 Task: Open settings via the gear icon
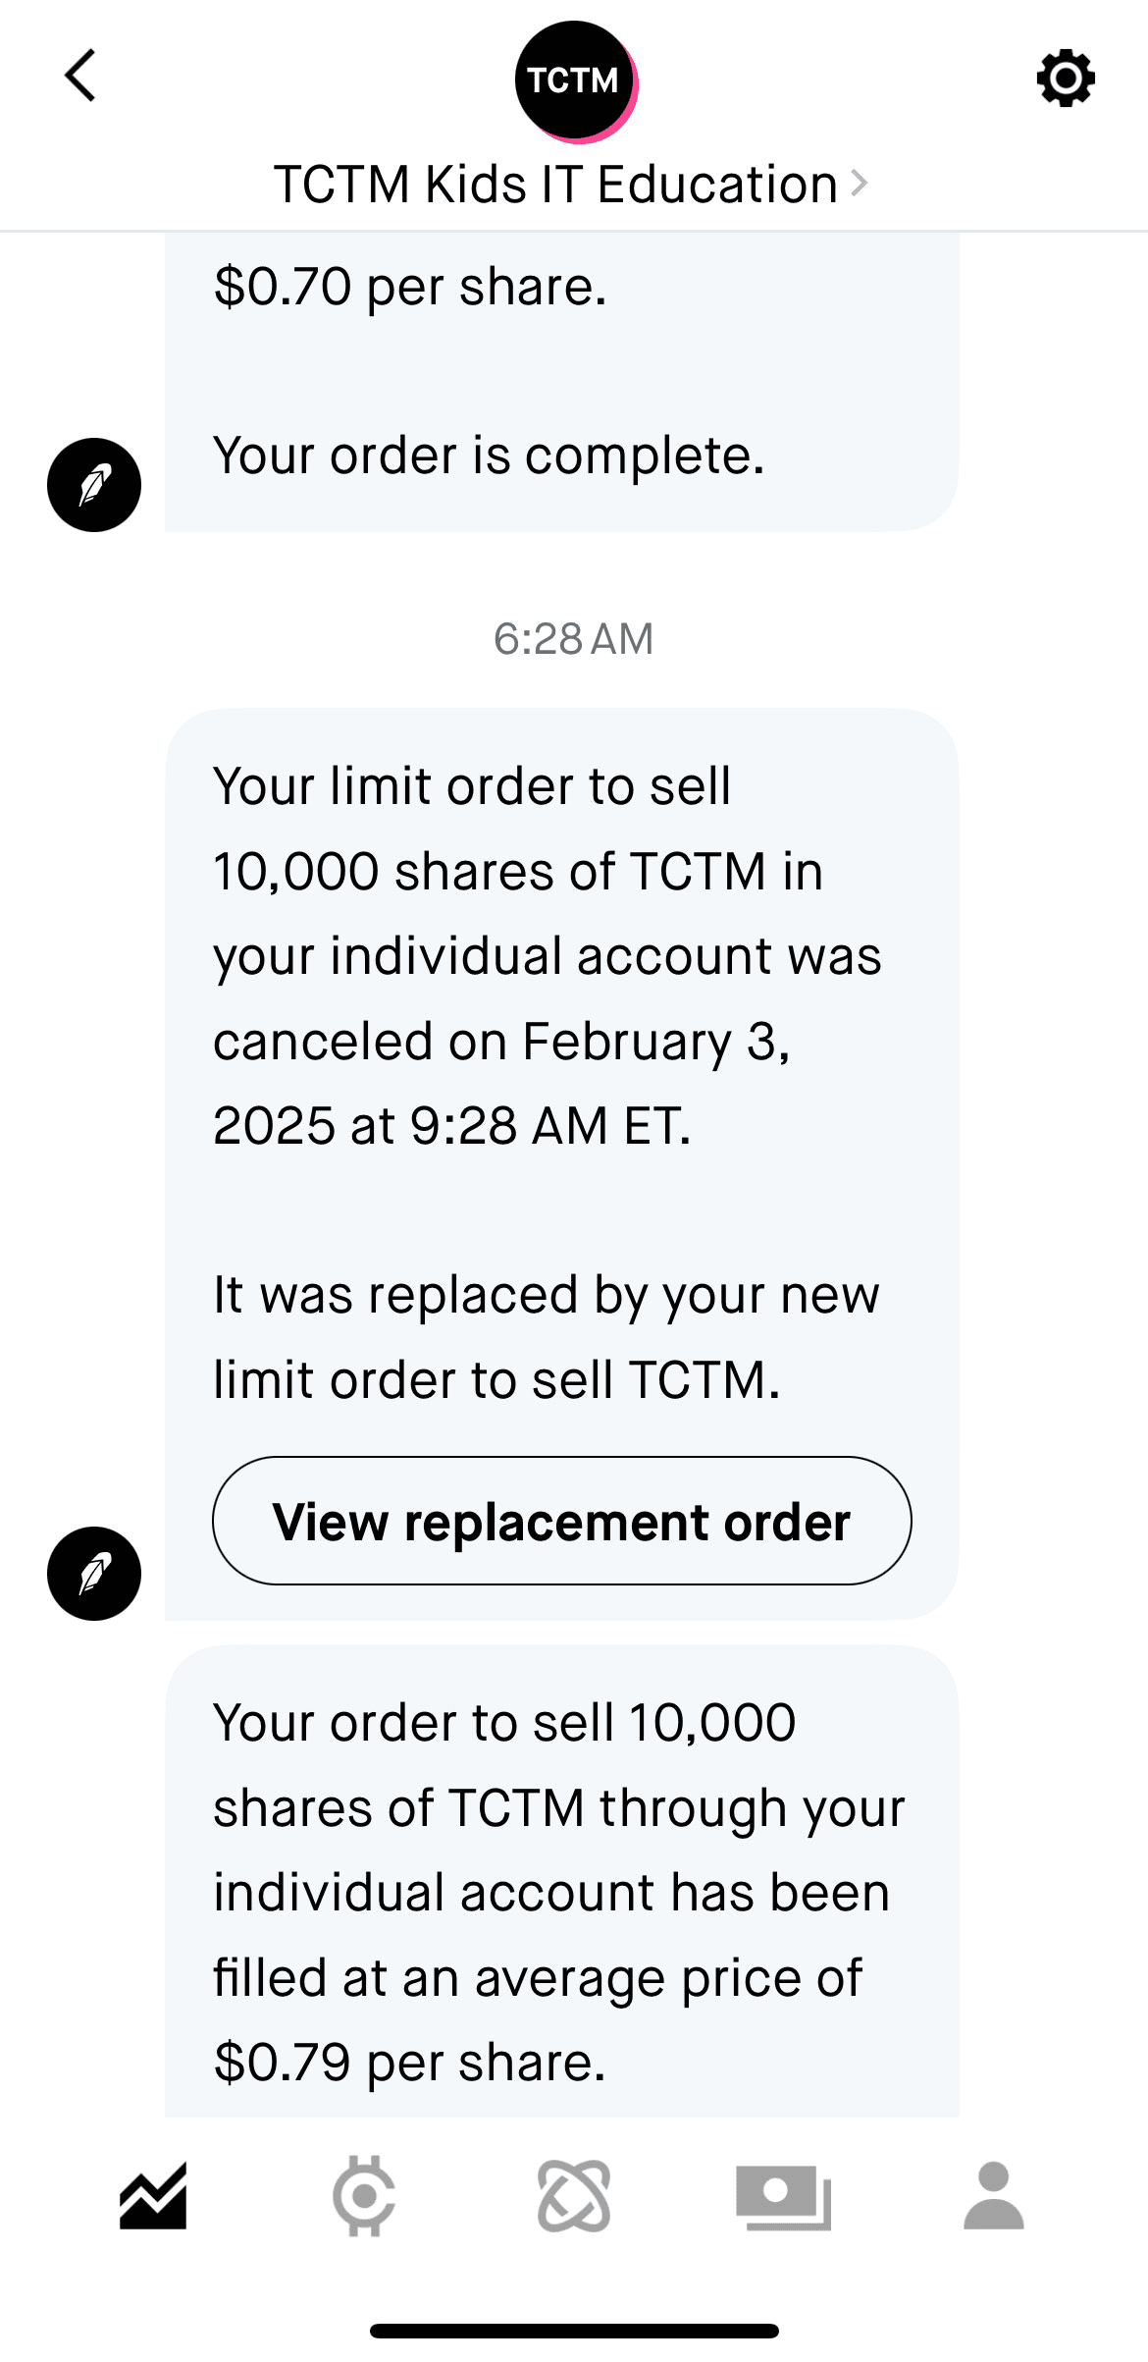(x=1066, y=78)
